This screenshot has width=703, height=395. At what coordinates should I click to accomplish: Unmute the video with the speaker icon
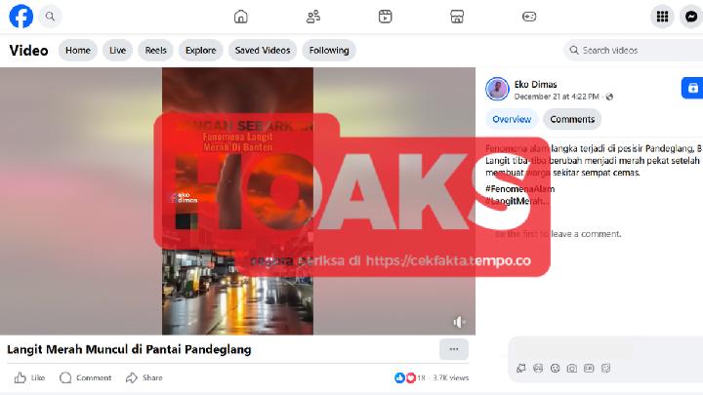pyautogui.click(x=459, y=322)
